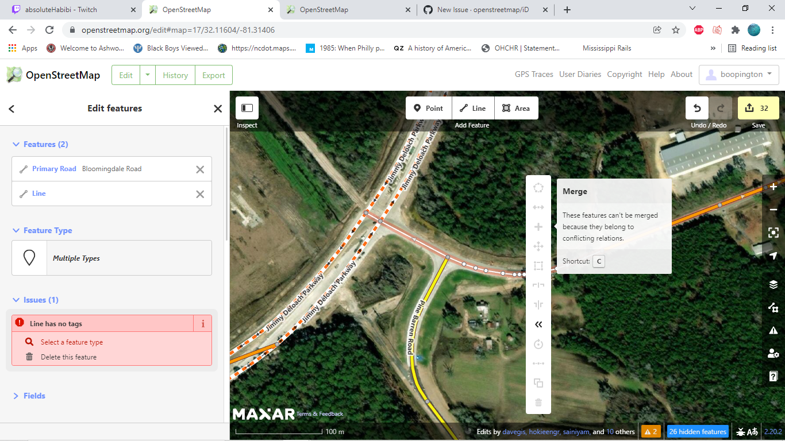Click Delete this feature fix
785x441 pixels.
68,357
